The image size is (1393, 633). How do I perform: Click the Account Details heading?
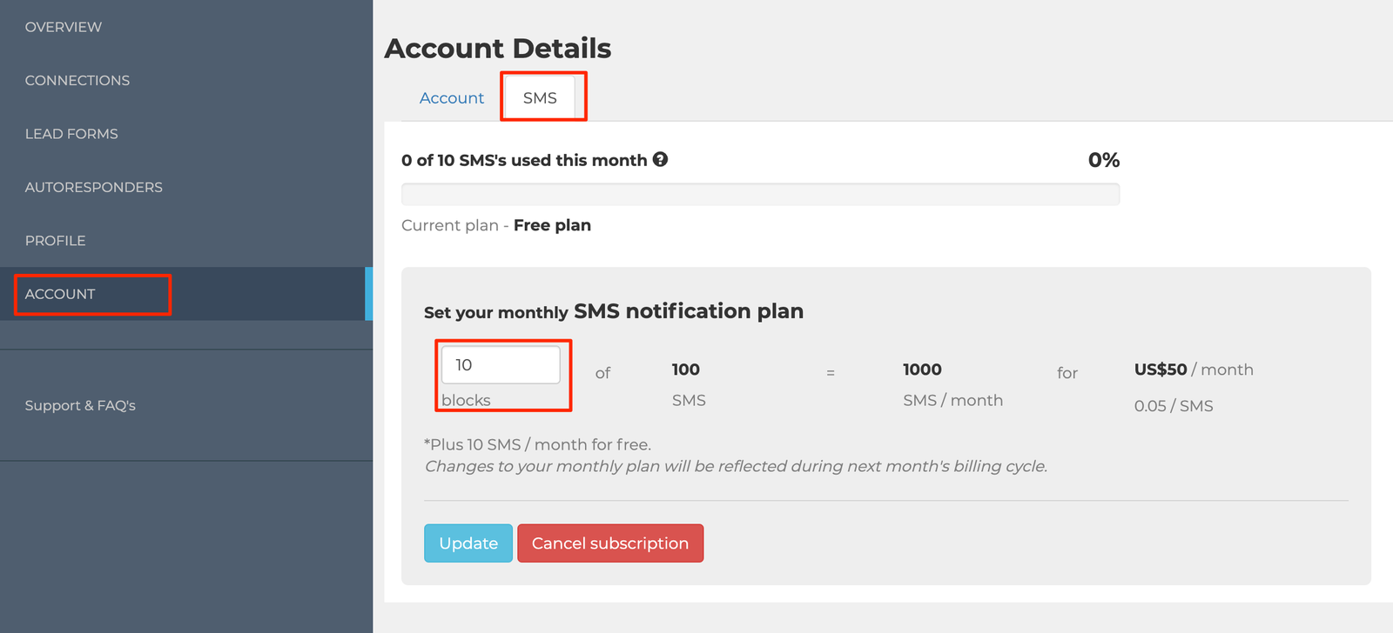click(498, 48)
